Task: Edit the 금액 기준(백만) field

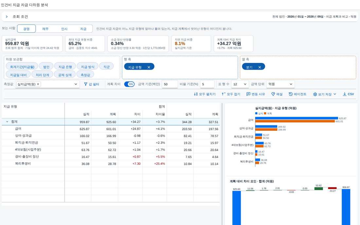Action: [170, 84]
